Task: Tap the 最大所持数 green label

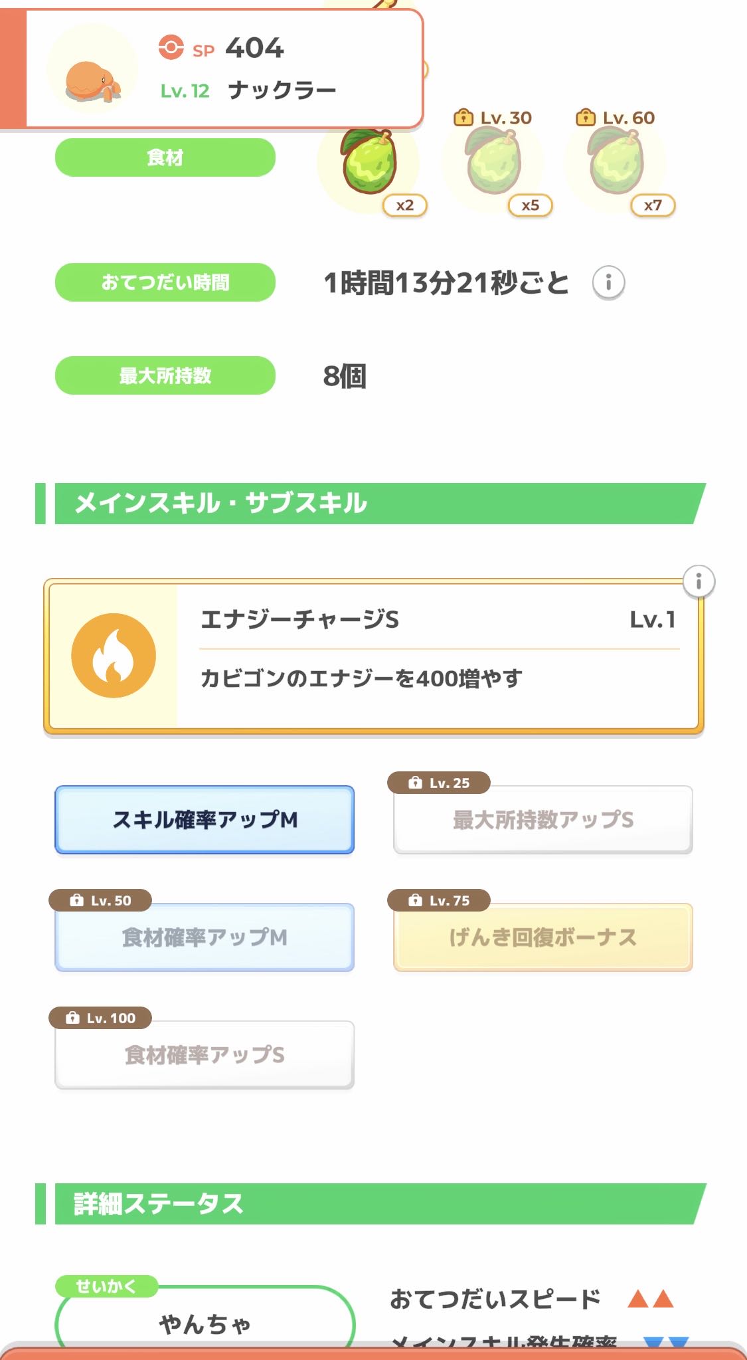Action: pos(165,375)
